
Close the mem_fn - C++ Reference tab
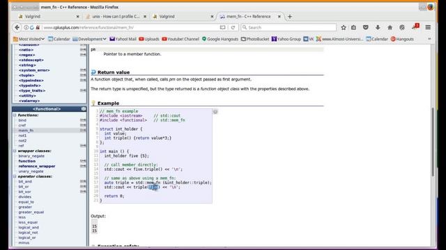279,17
